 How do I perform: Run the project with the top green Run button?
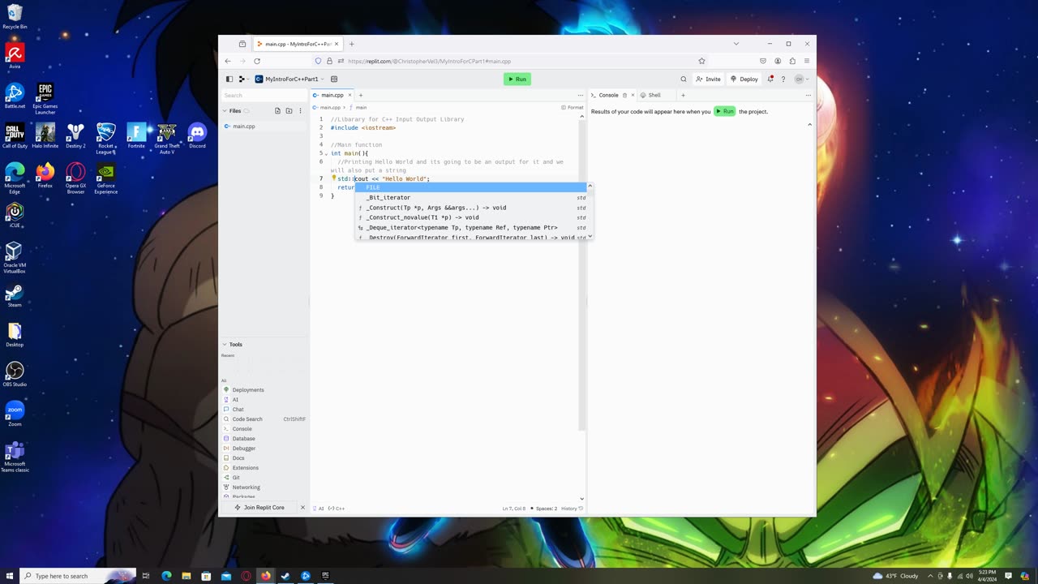517,79
